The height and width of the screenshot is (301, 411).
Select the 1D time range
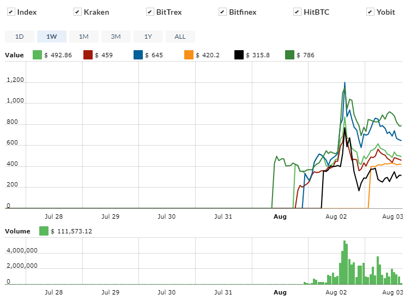[x=20, y=37]
